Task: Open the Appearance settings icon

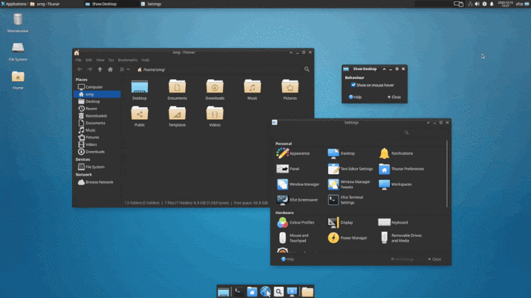Action: (x=282, y=153)
